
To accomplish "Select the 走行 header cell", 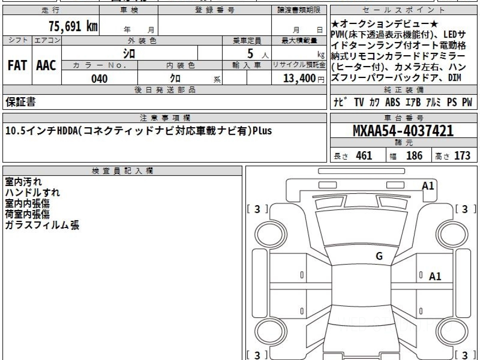I will [x=51, y=10].
